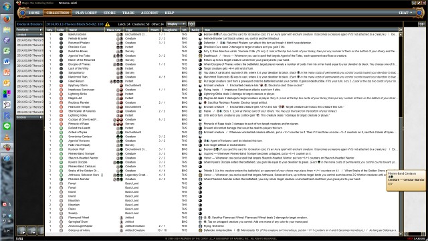Click the LINE app taskbar icon

tap(7, 126)
